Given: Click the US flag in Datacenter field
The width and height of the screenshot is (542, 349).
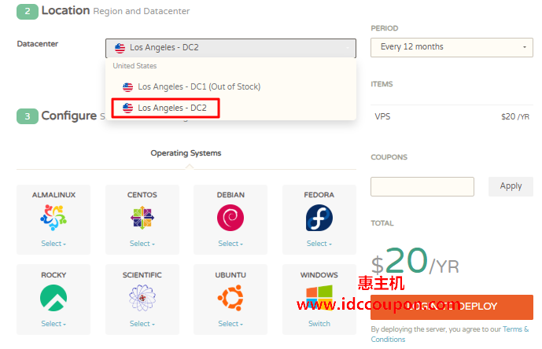Looking at the screenshot, I should coord(120,48).
